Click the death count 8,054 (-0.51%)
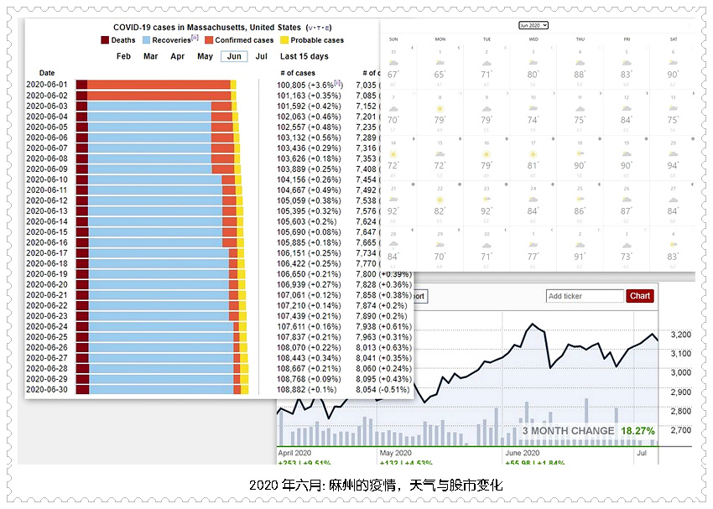 tap(383, 389)
